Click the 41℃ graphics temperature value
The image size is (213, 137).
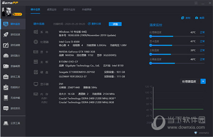pyautogui.click(x=193, y=41)
